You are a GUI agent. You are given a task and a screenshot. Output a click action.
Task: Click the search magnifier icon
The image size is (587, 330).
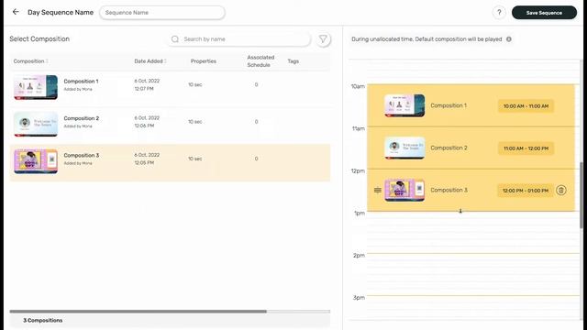coord(175,39)
